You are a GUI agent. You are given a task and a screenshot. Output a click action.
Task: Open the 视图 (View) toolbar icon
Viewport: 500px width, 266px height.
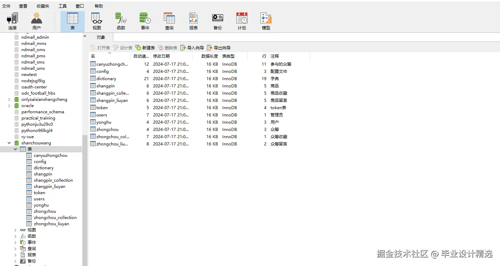point(97,21)
